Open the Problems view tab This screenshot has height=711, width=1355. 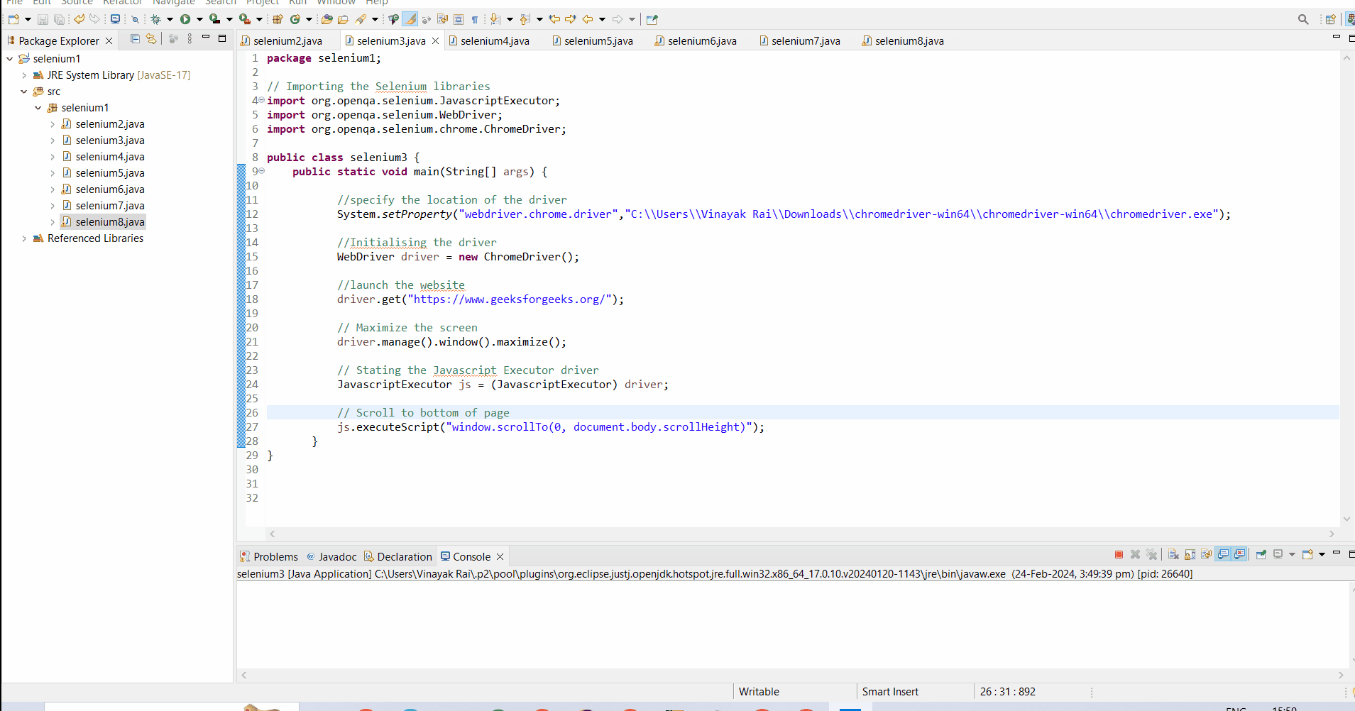[x=269, y=557]
